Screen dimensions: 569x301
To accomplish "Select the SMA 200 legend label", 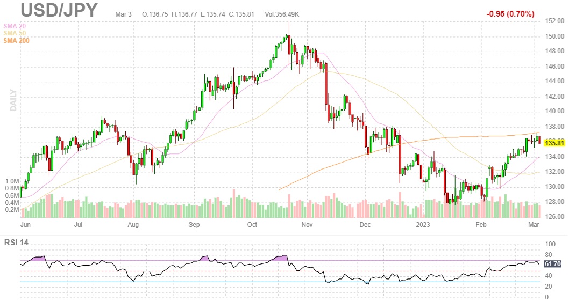I will tap(16, 41).
